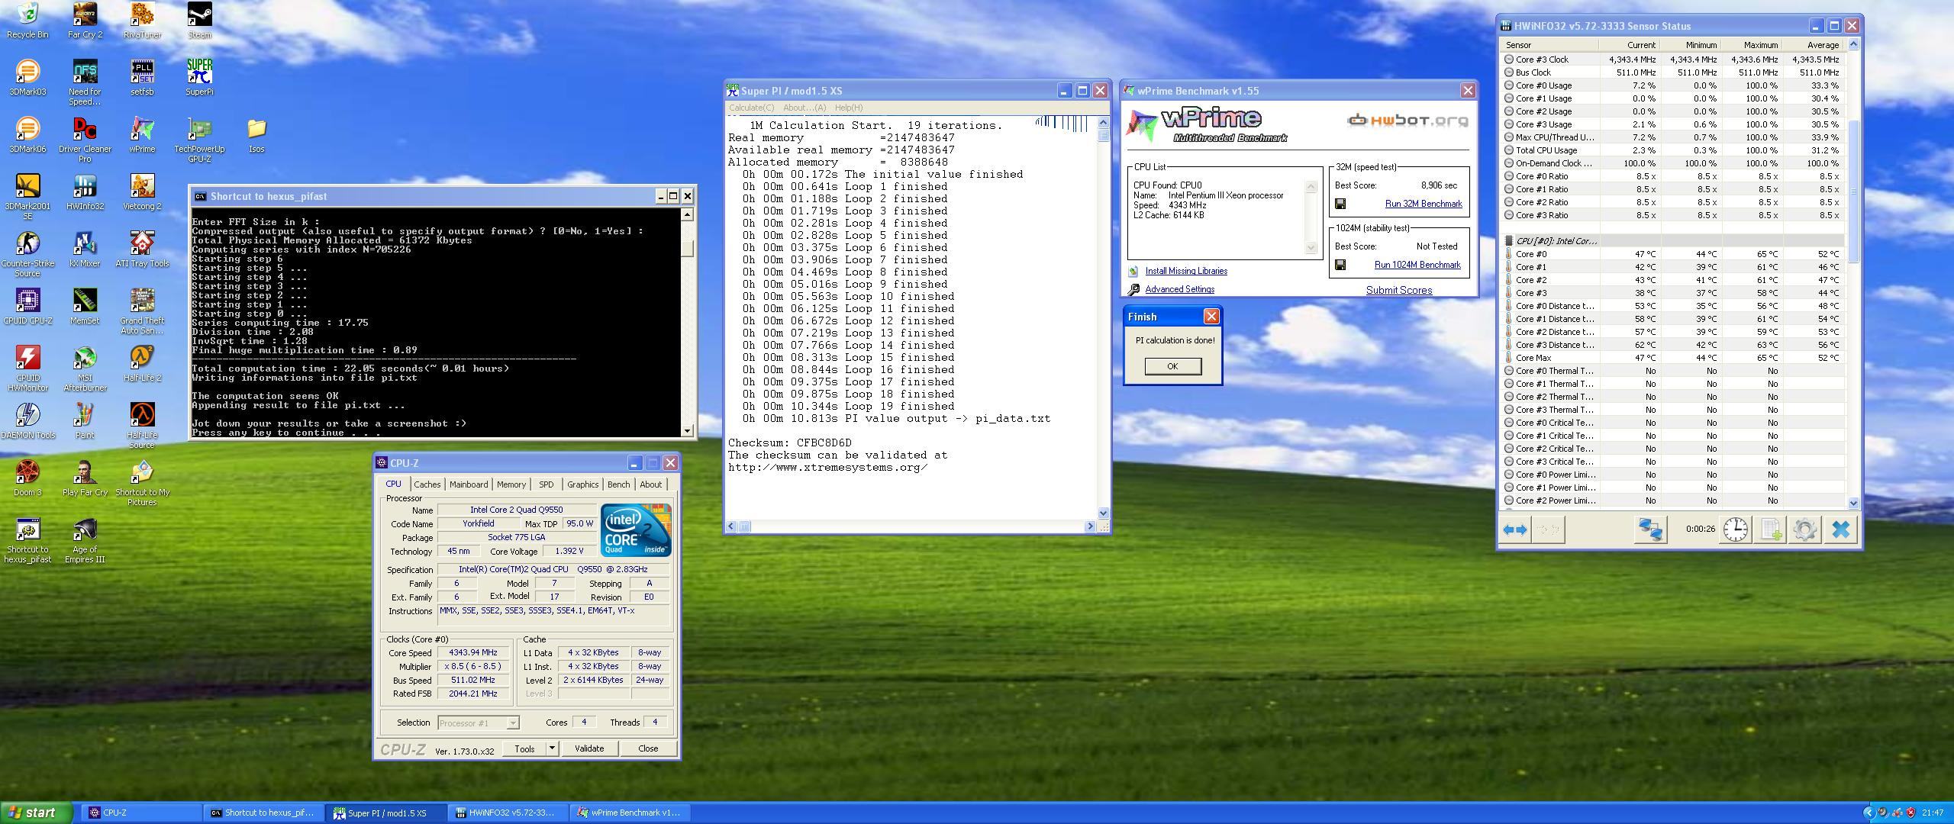Start sensor logging with spreadsheet plus icon
1954x824 pixels.
point(1771,529)
